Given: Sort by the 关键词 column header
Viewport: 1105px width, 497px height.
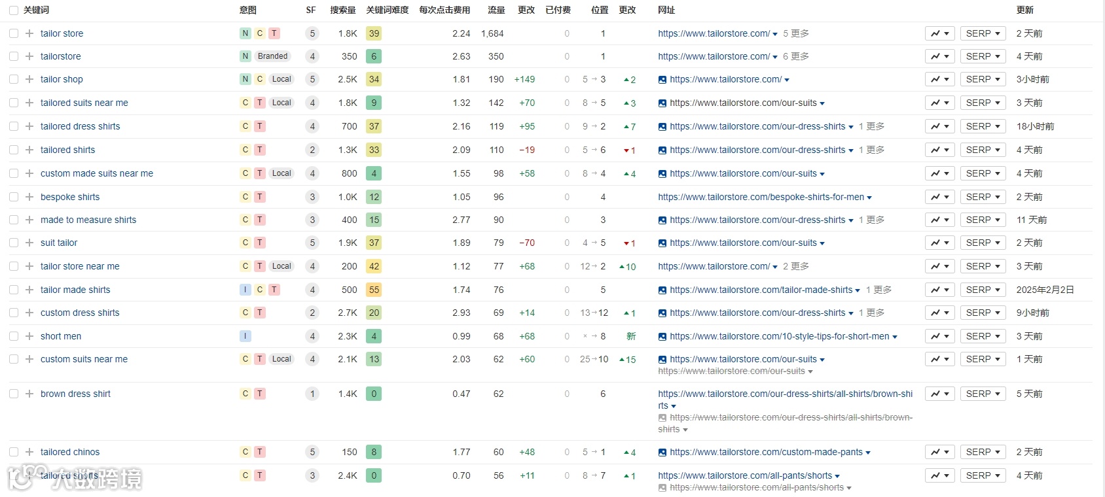Looking at the screenshot, I should [36, 10].
